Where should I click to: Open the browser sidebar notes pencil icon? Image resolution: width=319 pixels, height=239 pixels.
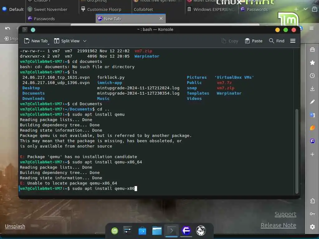click(x=312, y=102)
